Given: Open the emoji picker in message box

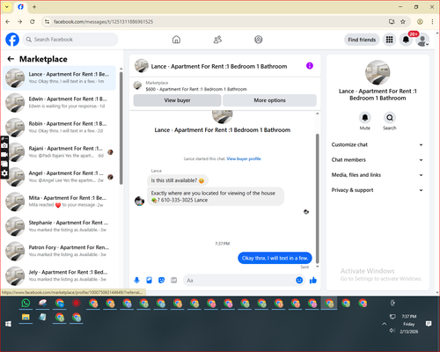Looking at the screenshot, I should click(299, 280).
